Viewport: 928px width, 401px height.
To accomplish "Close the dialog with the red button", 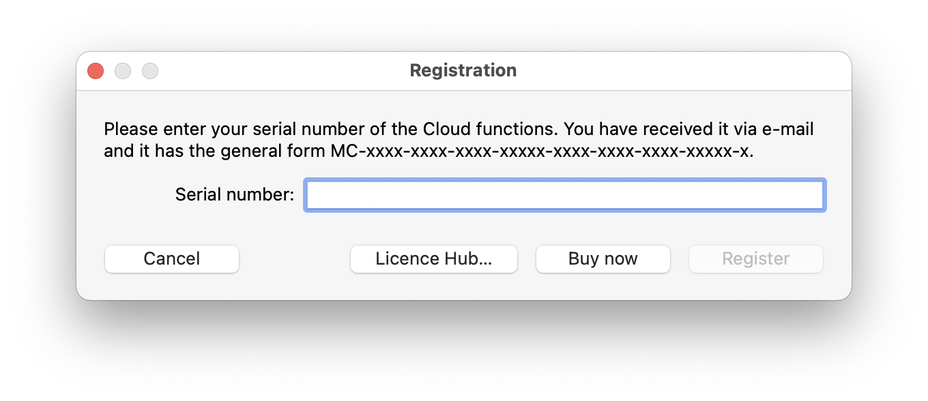I will pos(95,70).
